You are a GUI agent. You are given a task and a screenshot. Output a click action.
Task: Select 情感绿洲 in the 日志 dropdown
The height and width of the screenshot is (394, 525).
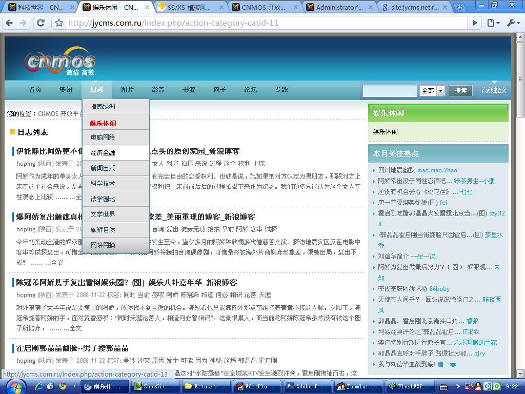(115, 107)
